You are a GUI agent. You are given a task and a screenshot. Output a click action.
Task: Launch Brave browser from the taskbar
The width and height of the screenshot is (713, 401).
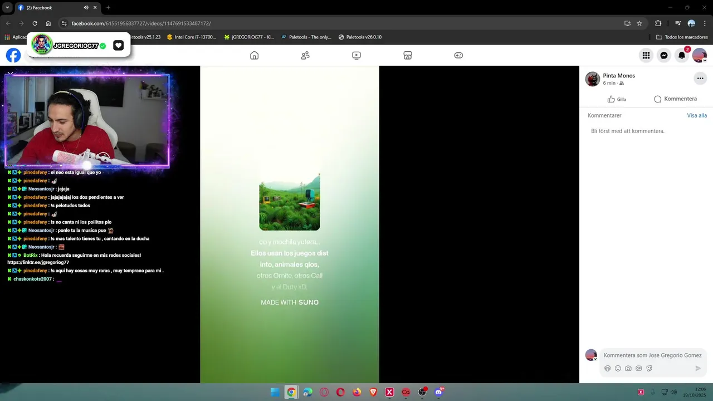pyautogui.click(x=373, y=392)
